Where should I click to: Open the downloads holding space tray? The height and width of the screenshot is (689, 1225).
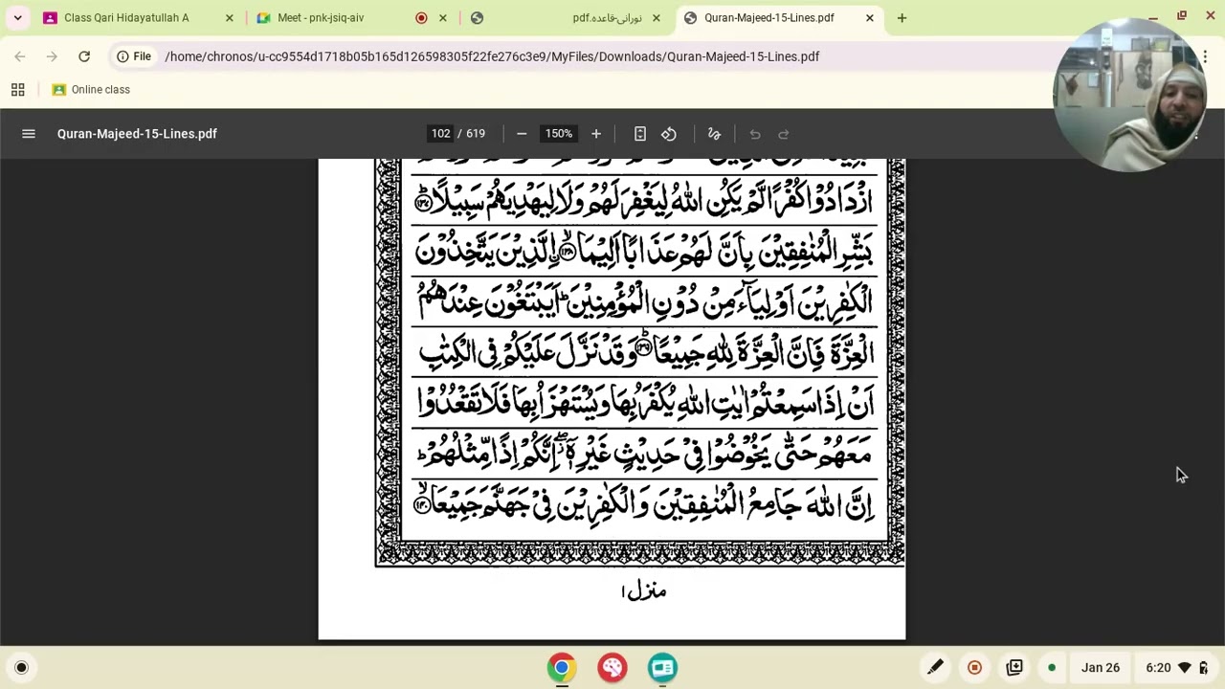pos(1014,668)
